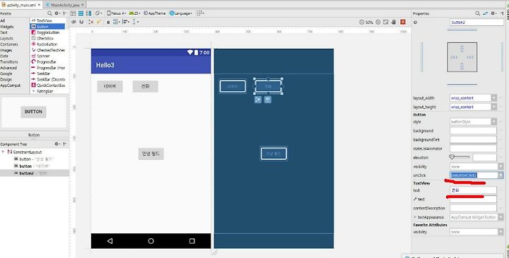Pick TextView from the Palette list
The width and height of the screenshot is (509, 258).
[44, 20]
